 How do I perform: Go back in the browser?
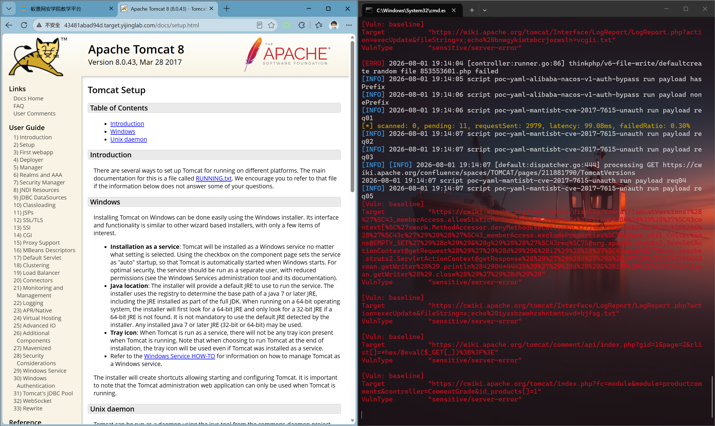pyautogui.click(x=9, y=25)
